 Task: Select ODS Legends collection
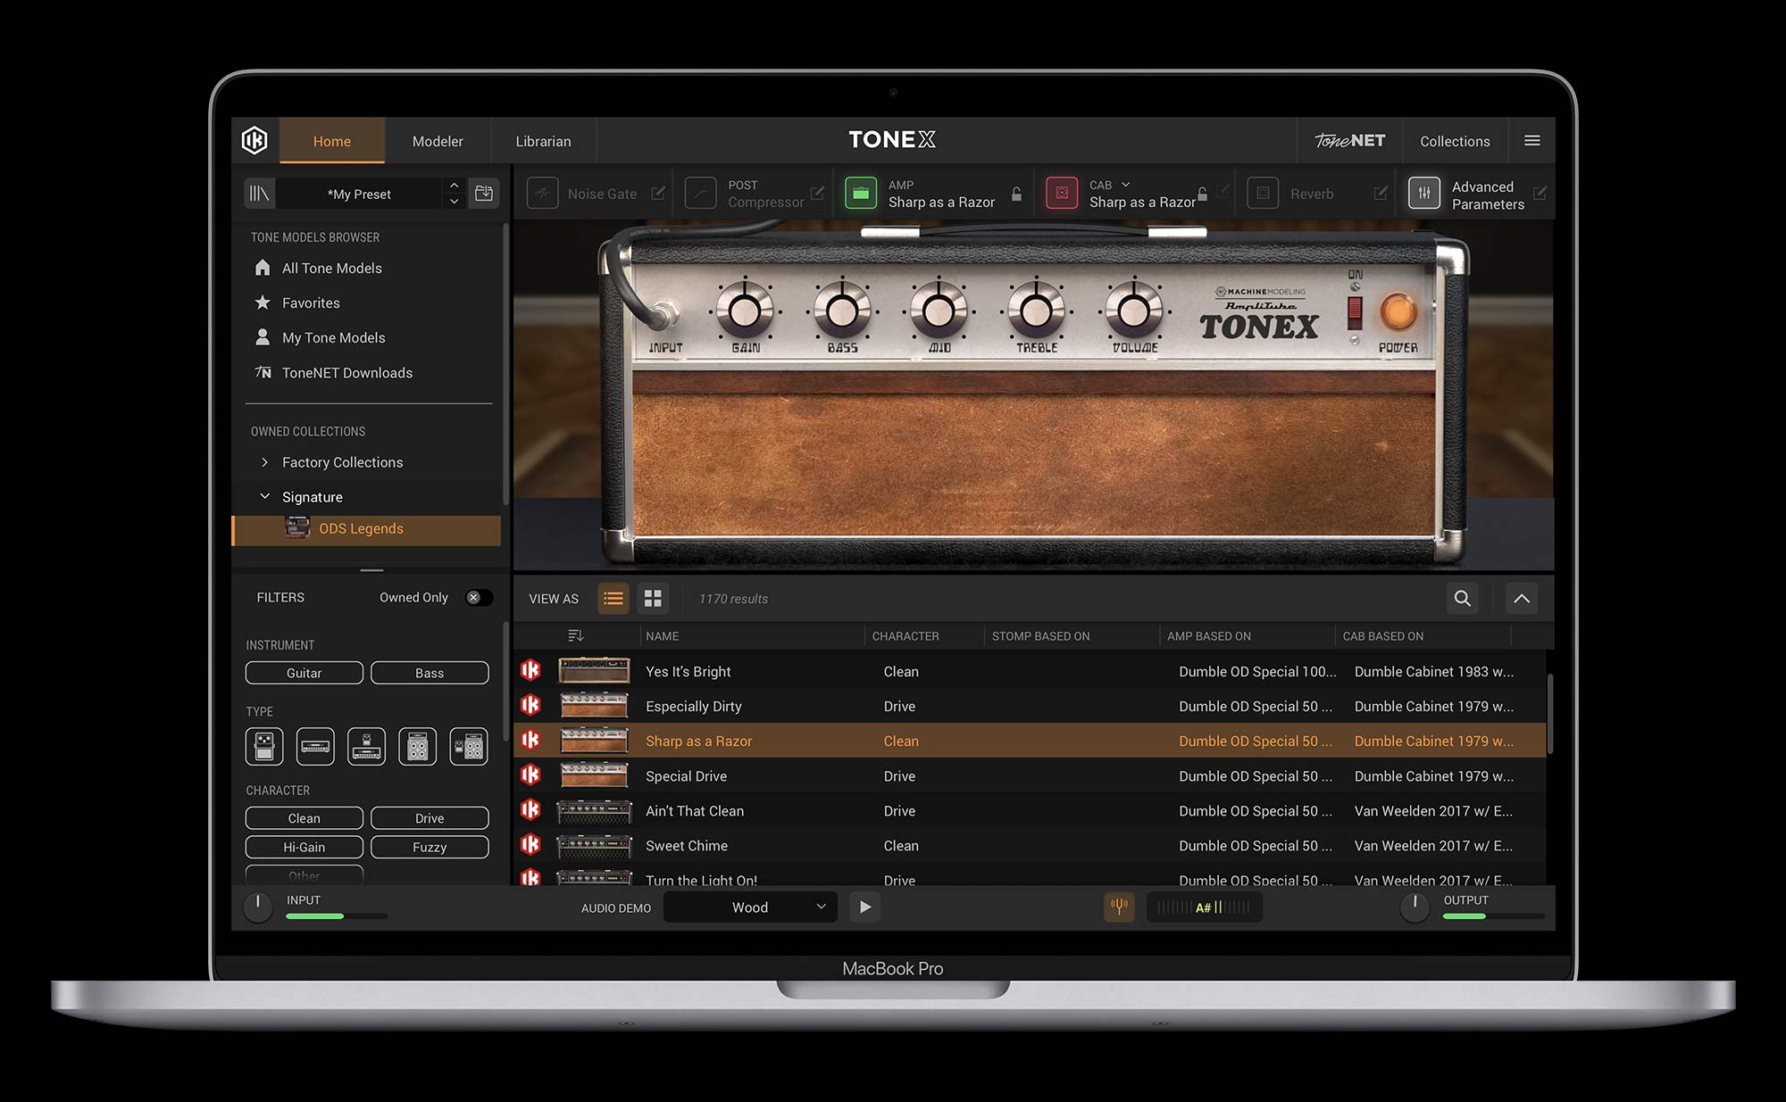pos(367,529)
